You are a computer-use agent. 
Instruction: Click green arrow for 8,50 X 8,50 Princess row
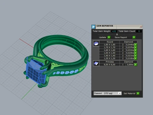click(136, 65)
